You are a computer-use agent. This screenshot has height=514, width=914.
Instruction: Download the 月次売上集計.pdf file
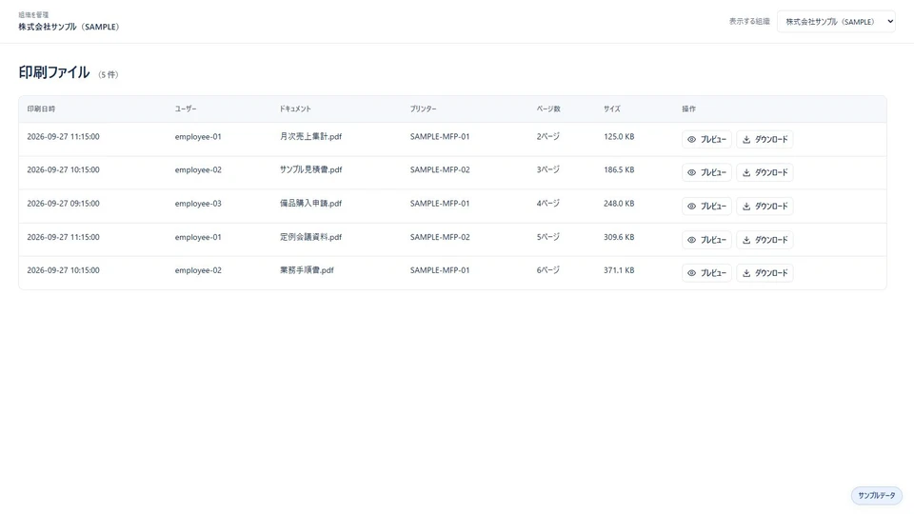765,139
